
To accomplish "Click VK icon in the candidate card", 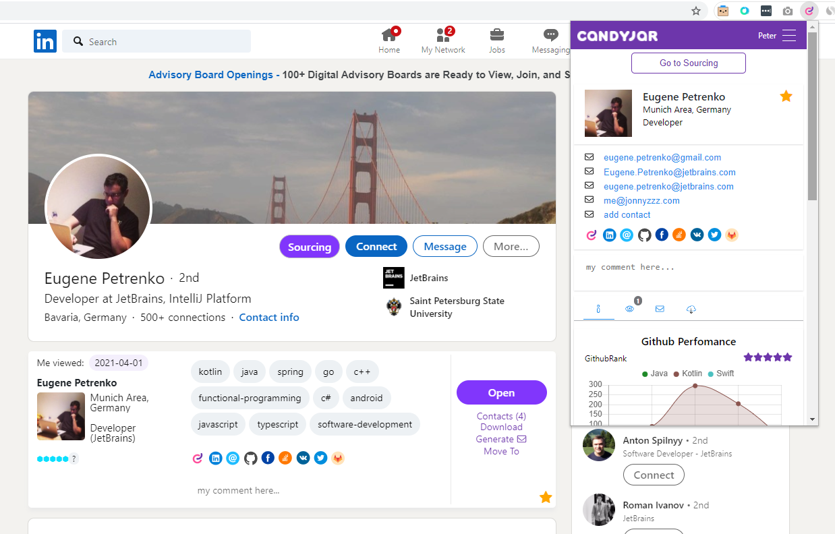I will tap(303, 458).
